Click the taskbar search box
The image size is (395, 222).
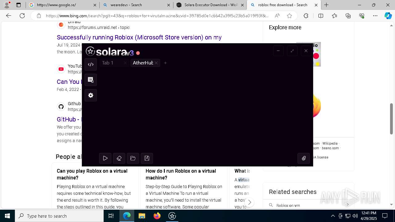[59, 216]
